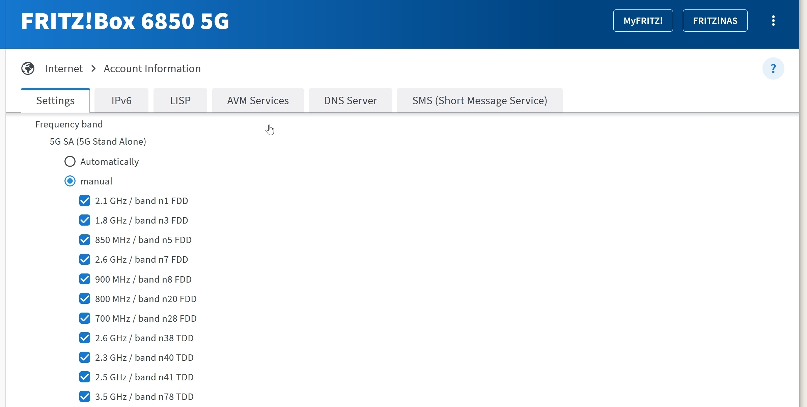Open FRITZ!NAS storage

click(x=715, y=21)
